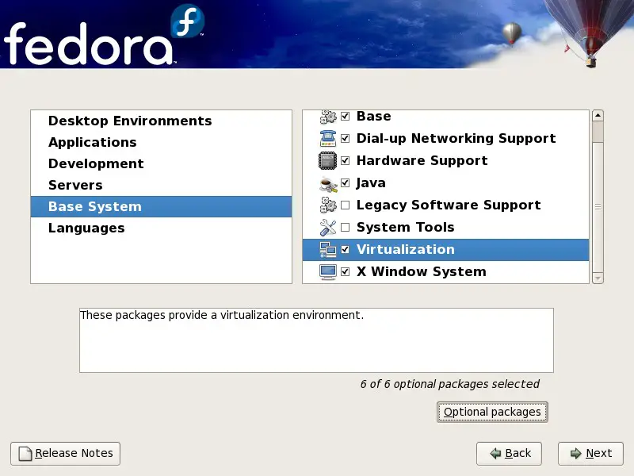Uncheck the Hardware Support checkbox
The width and height of the screenshot is (634, 476).
tap(346, 161)
